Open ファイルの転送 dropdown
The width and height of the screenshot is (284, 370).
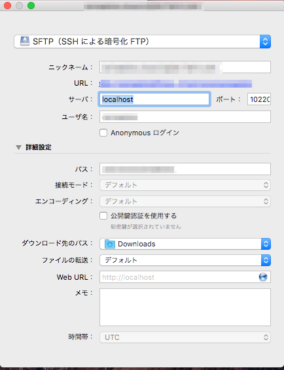pos(185,260)
